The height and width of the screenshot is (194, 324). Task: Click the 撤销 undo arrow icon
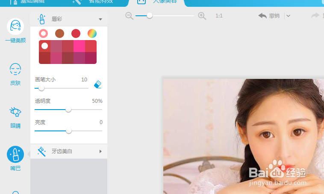tap(262, 16)
